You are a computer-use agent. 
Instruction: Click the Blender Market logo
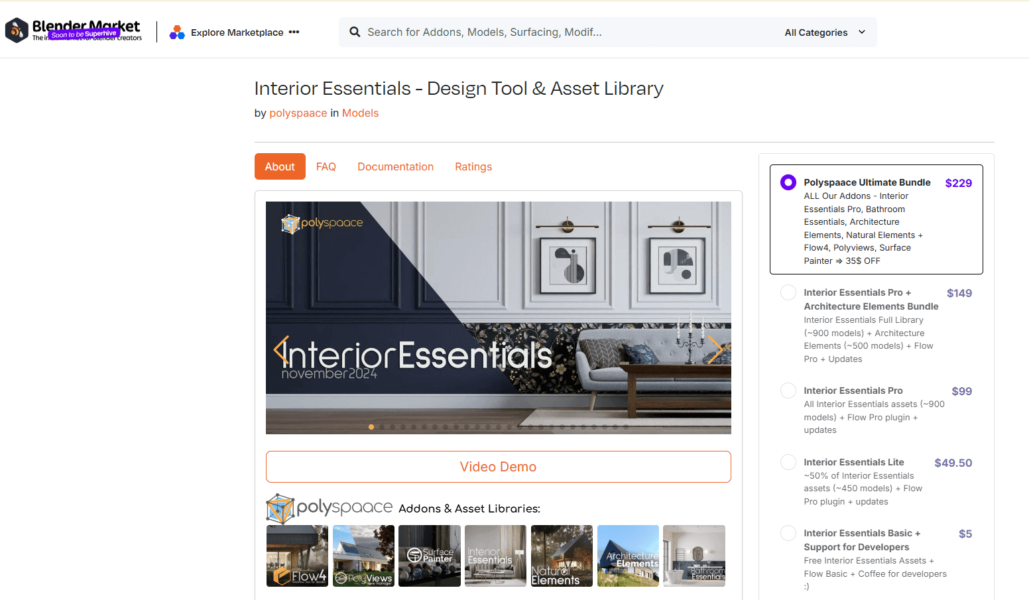coord(73,30)
